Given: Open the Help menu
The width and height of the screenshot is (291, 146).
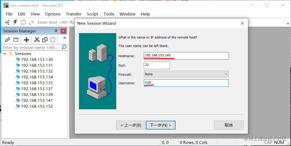Looking at the screenshot, I should pyautogui.click(x=145, y=14).
